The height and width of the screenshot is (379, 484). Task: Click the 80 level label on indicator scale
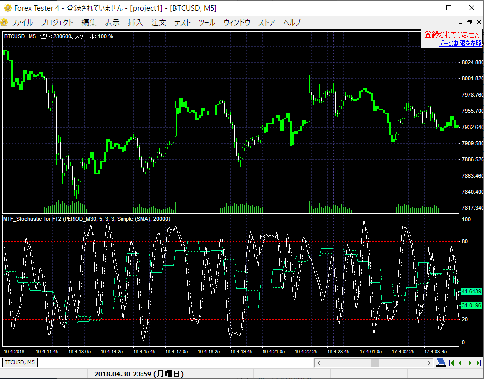(x=465, y=241)
